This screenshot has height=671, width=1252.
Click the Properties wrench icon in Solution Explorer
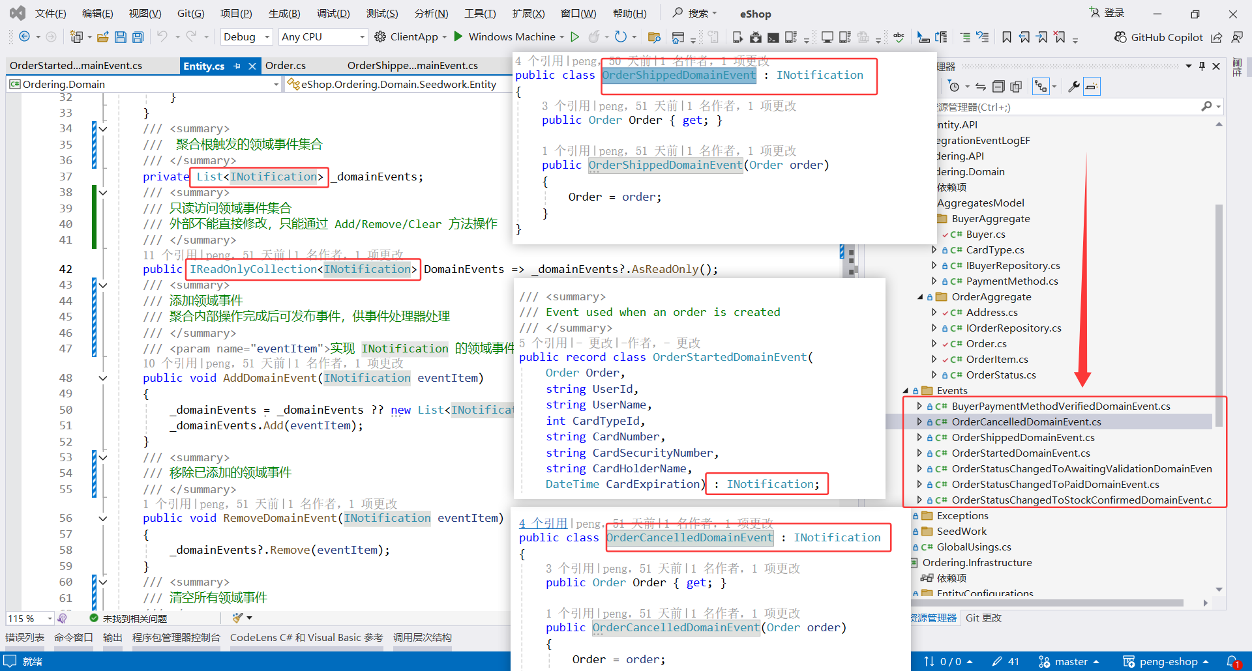pos(1073,87)
